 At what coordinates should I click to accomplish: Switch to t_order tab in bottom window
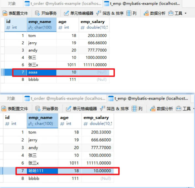click(x=65, y=99)
